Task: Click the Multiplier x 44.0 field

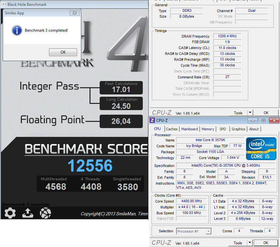Action: coord(191,207)
